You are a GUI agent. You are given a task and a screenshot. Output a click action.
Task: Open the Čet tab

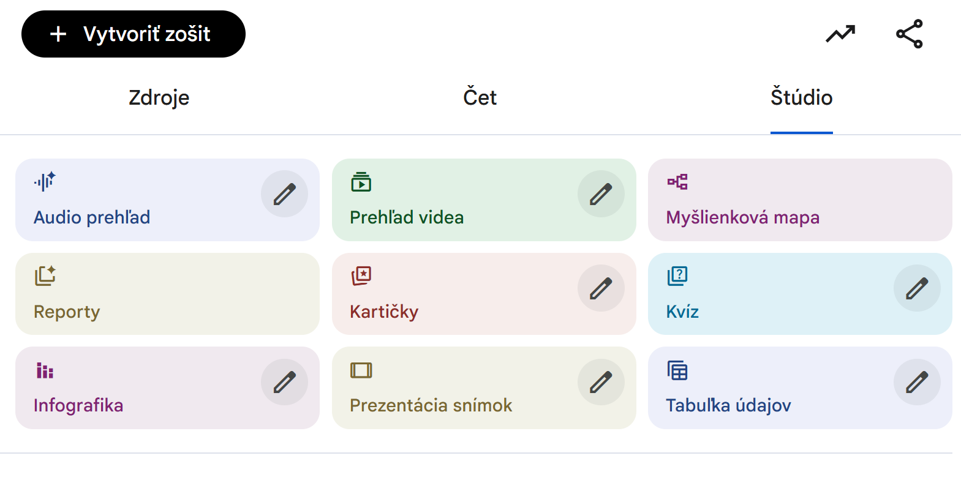point(480,98)
